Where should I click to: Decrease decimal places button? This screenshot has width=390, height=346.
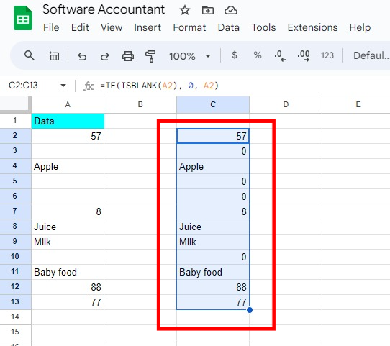280,55
